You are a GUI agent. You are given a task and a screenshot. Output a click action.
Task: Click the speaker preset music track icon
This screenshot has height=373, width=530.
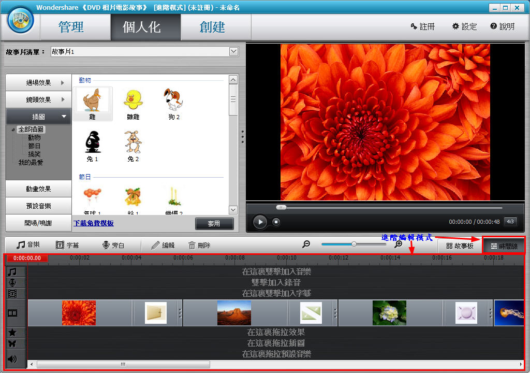coord(12,358)
